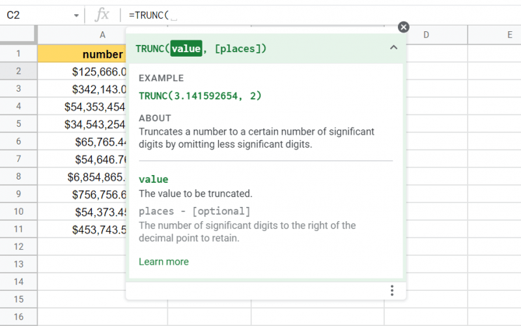Image resolution: width=521 pixels, height=326 pixels.
Task: Click the fx function icon
Action: coord(102,15)
